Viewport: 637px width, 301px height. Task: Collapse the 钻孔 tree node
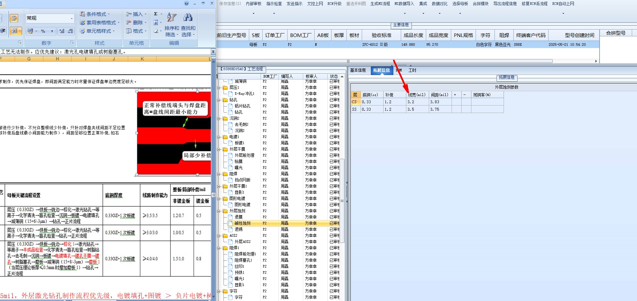tap(219, 100)
